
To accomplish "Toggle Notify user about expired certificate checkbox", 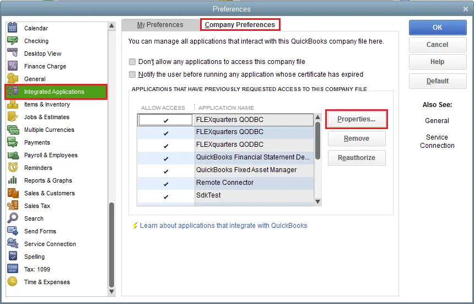I will (132, 74).
